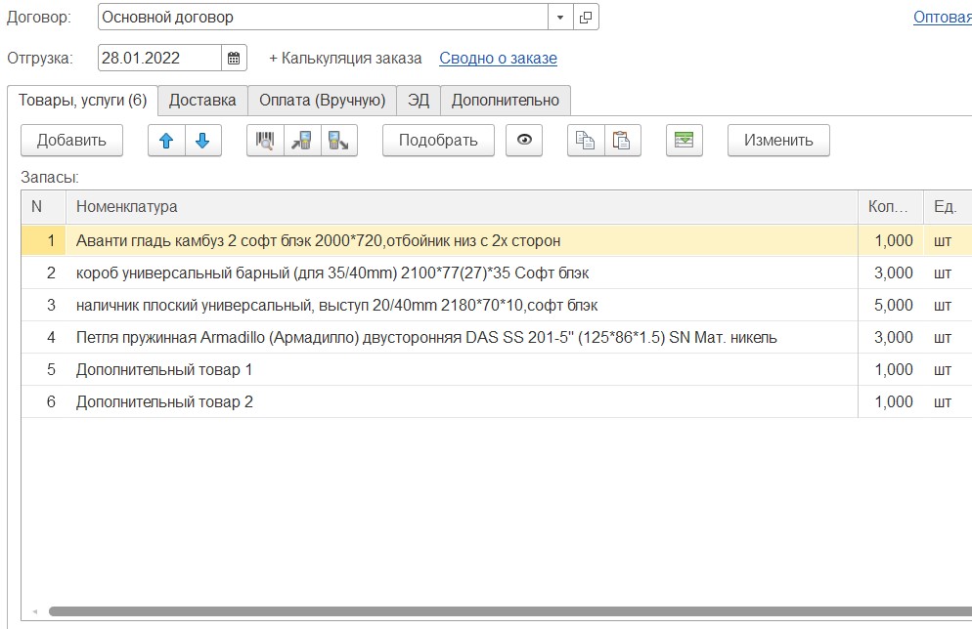The image size is (972, 629).
Task: Open the Оплата (Вручную) tab
Action: point(322,100)
